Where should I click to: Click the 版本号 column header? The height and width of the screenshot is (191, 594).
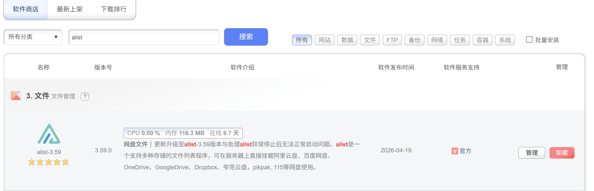point(103,67)
